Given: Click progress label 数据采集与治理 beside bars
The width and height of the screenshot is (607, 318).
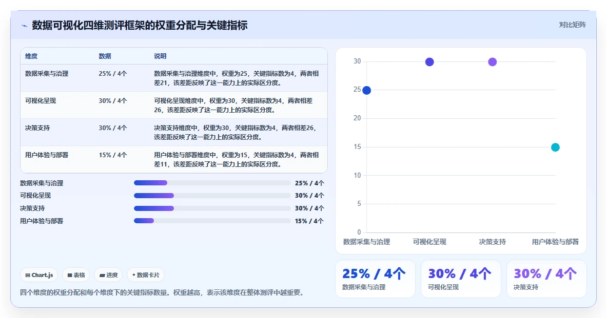Looking at the screenshot, I should (x=42, y=183).
